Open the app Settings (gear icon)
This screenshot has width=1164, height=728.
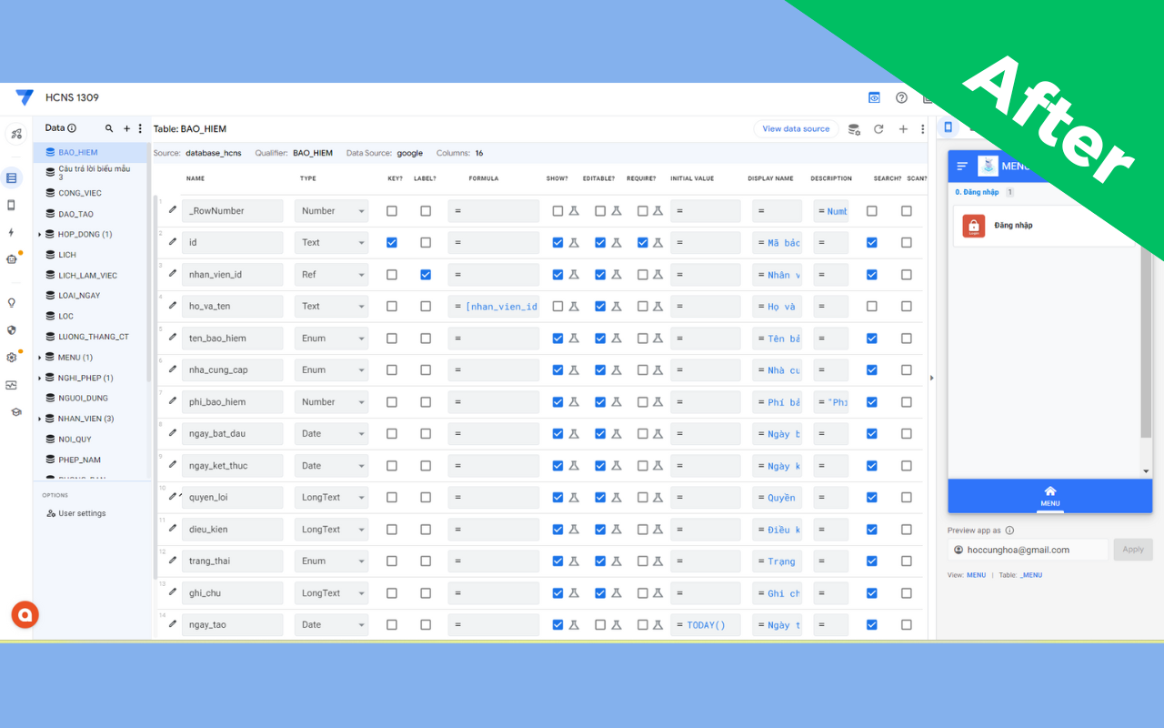(15, 357)
